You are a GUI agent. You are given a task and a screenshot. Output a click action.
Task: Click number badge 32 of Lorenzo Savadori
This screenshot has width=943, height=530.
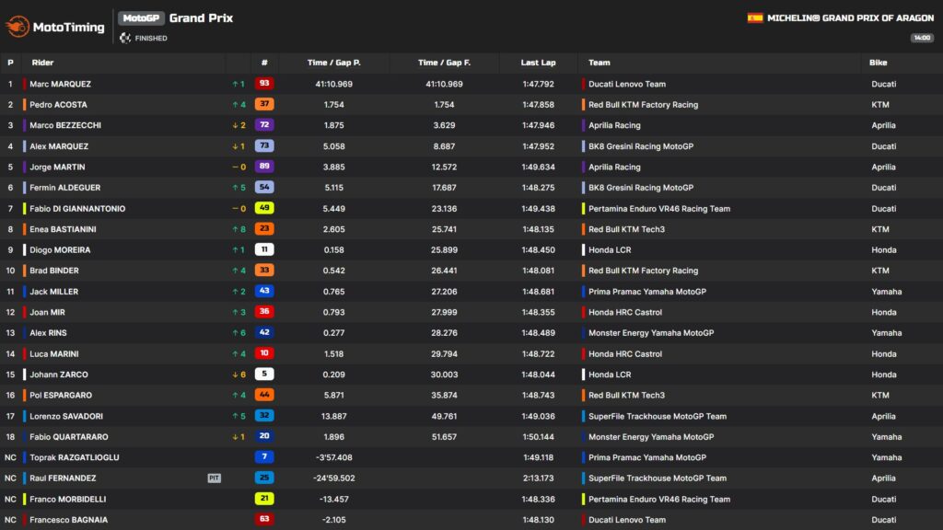pos(264,415)
